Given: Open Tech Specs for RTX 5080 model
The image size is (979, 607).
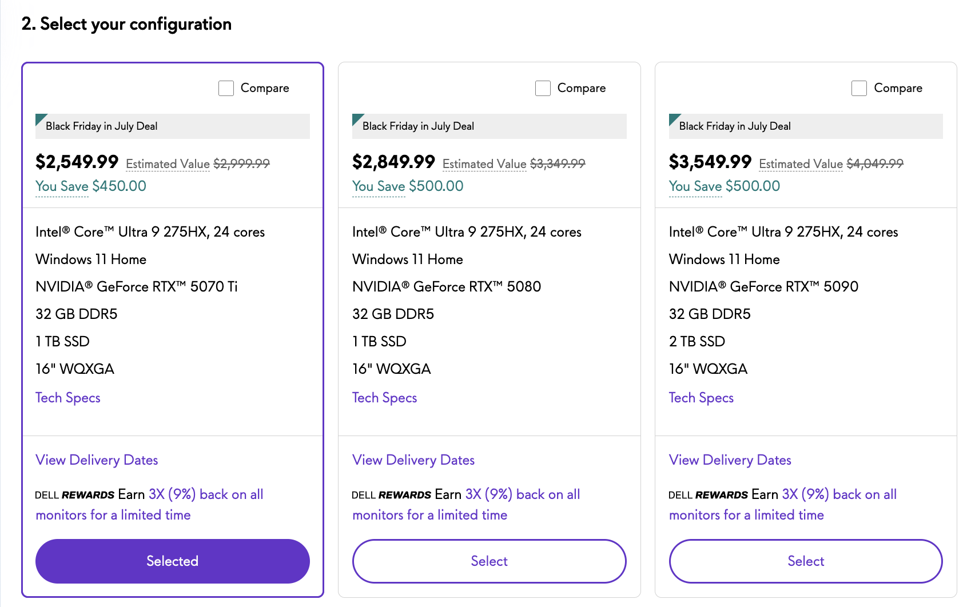Looking at the screenshot, I should coord(384,398).
